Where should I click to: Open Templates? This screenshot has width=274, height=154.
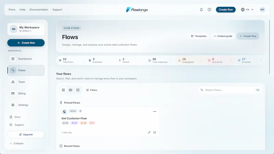point(199,36)
